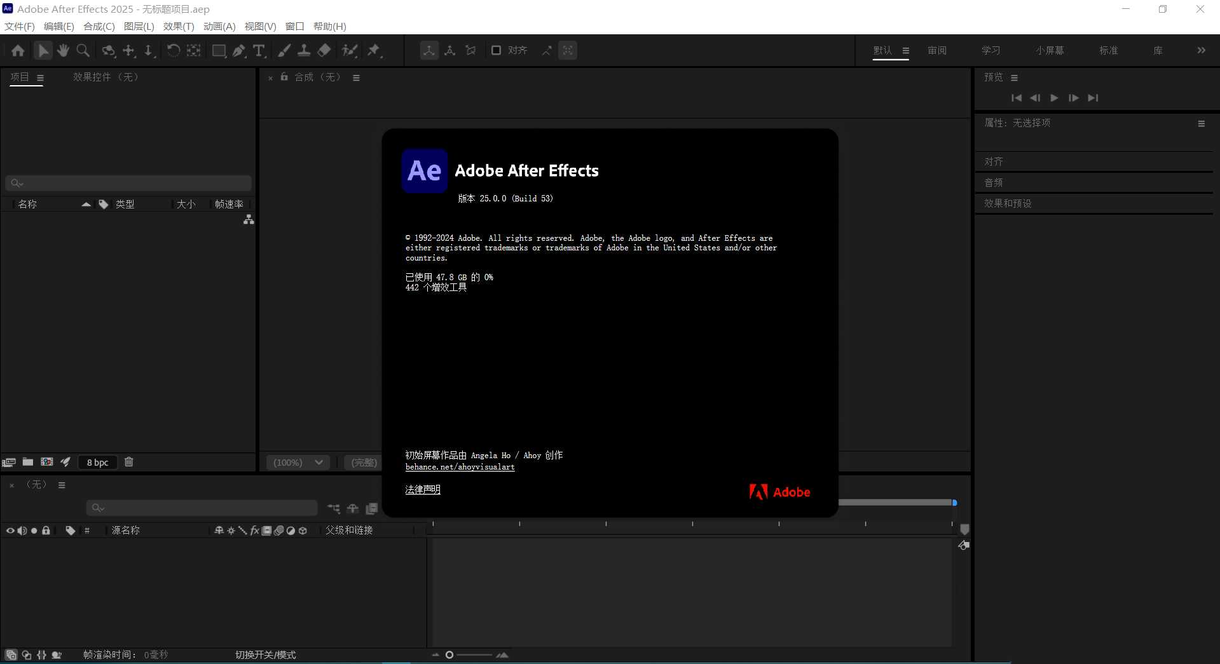This screenshot has height=664, width=1220.
Task: Select the Roto Brush tool
Action: (x=349, y=51)
